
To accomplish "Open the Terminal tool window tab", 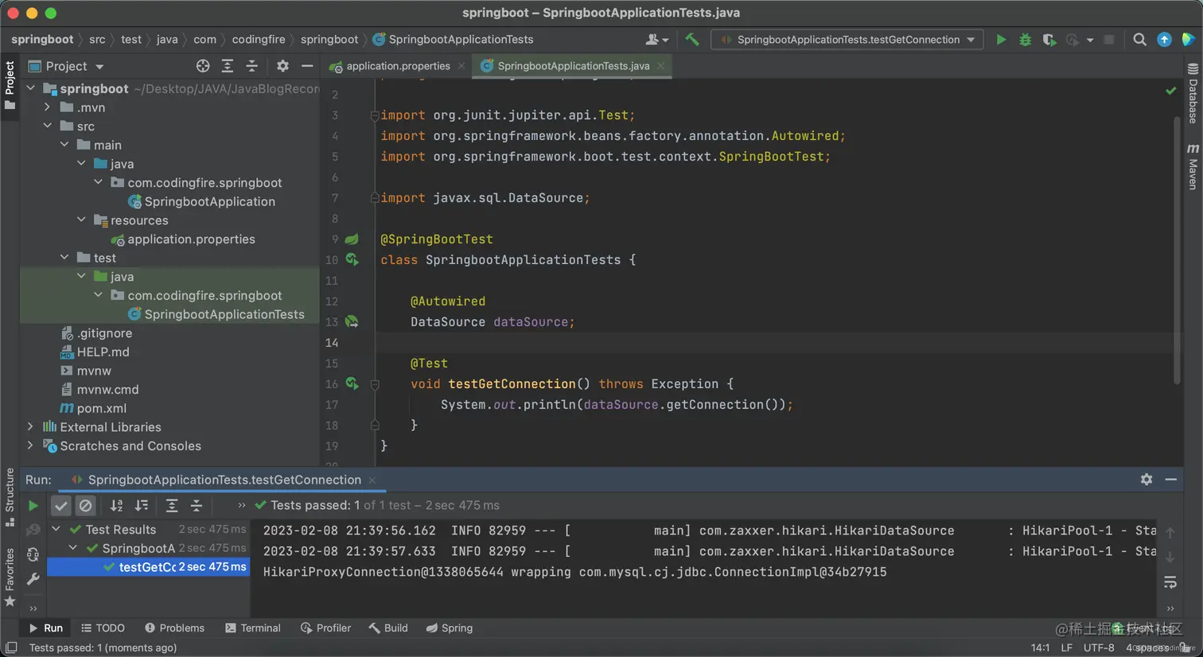I will pyautogui.click(x=253, y=628).
